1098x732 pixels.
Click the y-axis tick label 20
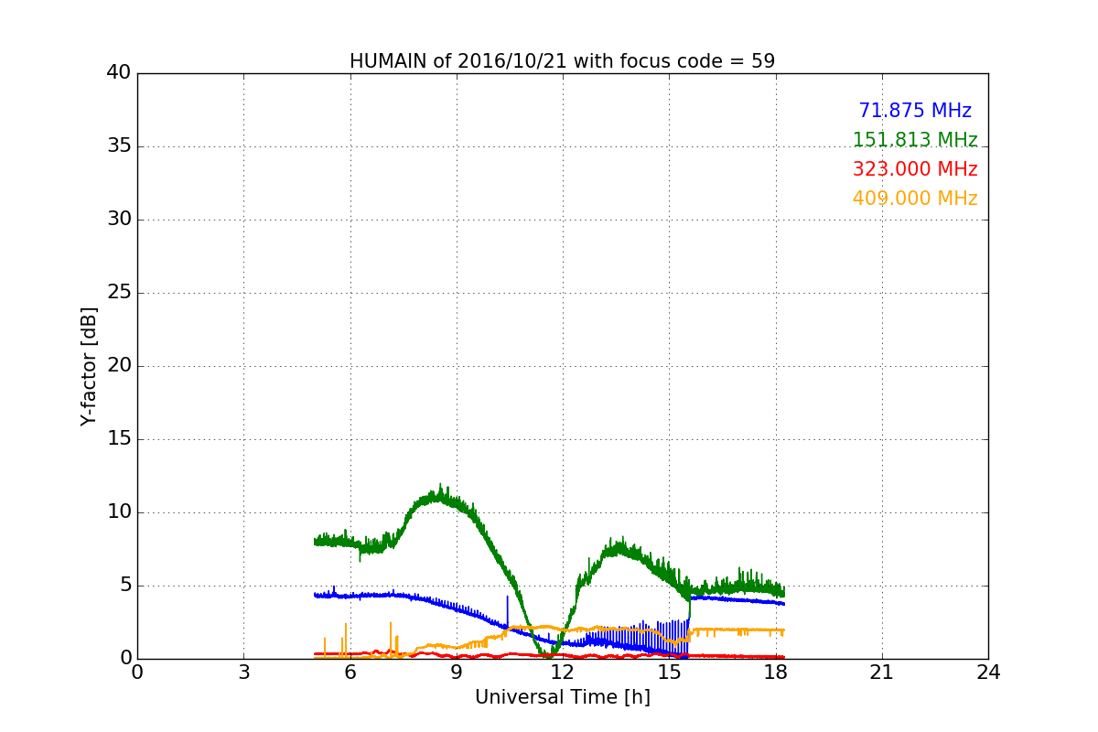coord(119,366)
